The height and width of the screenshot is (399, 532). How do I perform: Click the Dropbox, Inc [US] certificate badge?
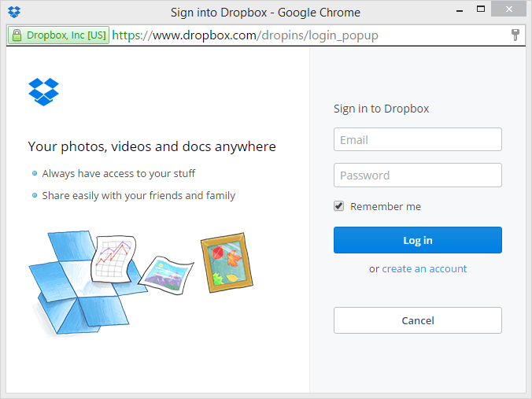point(58,35)
